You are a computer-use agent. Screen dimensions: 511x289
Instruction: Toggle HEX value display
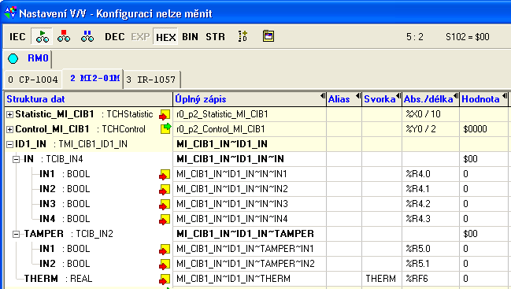[x=165, y=36]
